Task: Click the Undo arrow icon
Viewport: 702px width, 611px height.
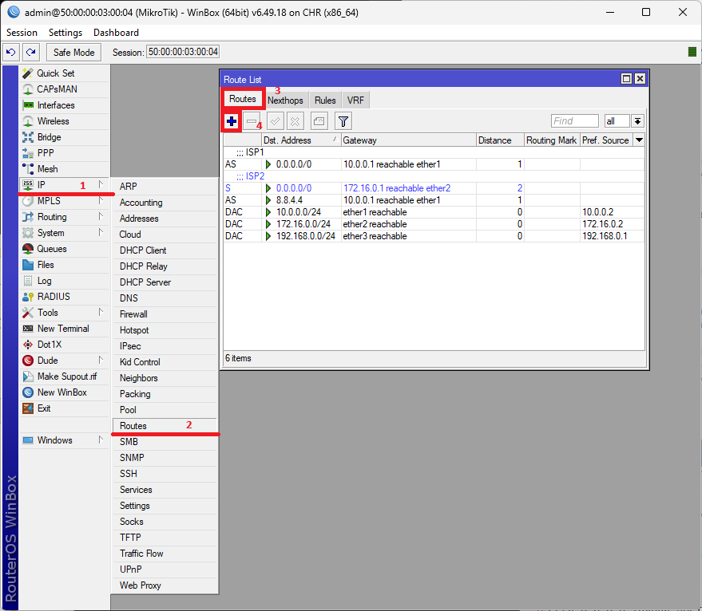Action: point(11,52)
